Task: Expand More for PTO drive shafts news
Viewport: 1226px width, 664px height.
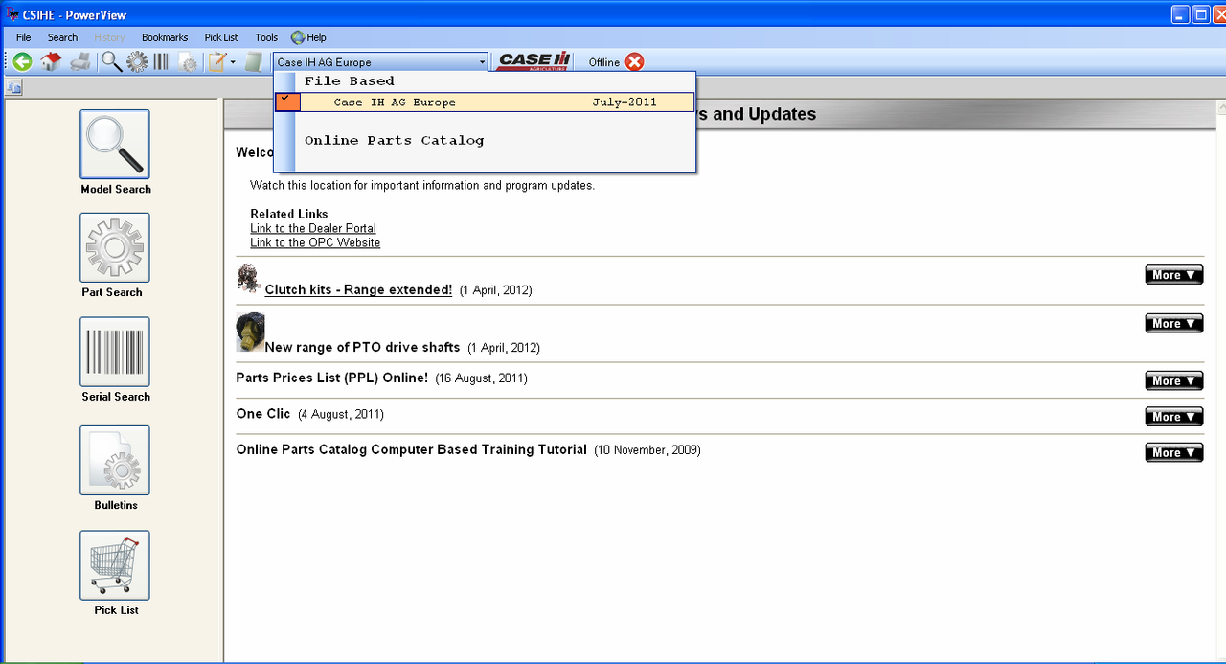Action: [x=1173, y=323]
